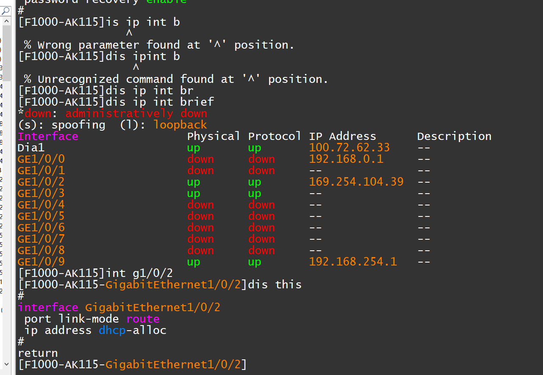Click the GE1/0/2 interface entry
The height and width of the screenshot is (375, 543).
coord(41,182)
